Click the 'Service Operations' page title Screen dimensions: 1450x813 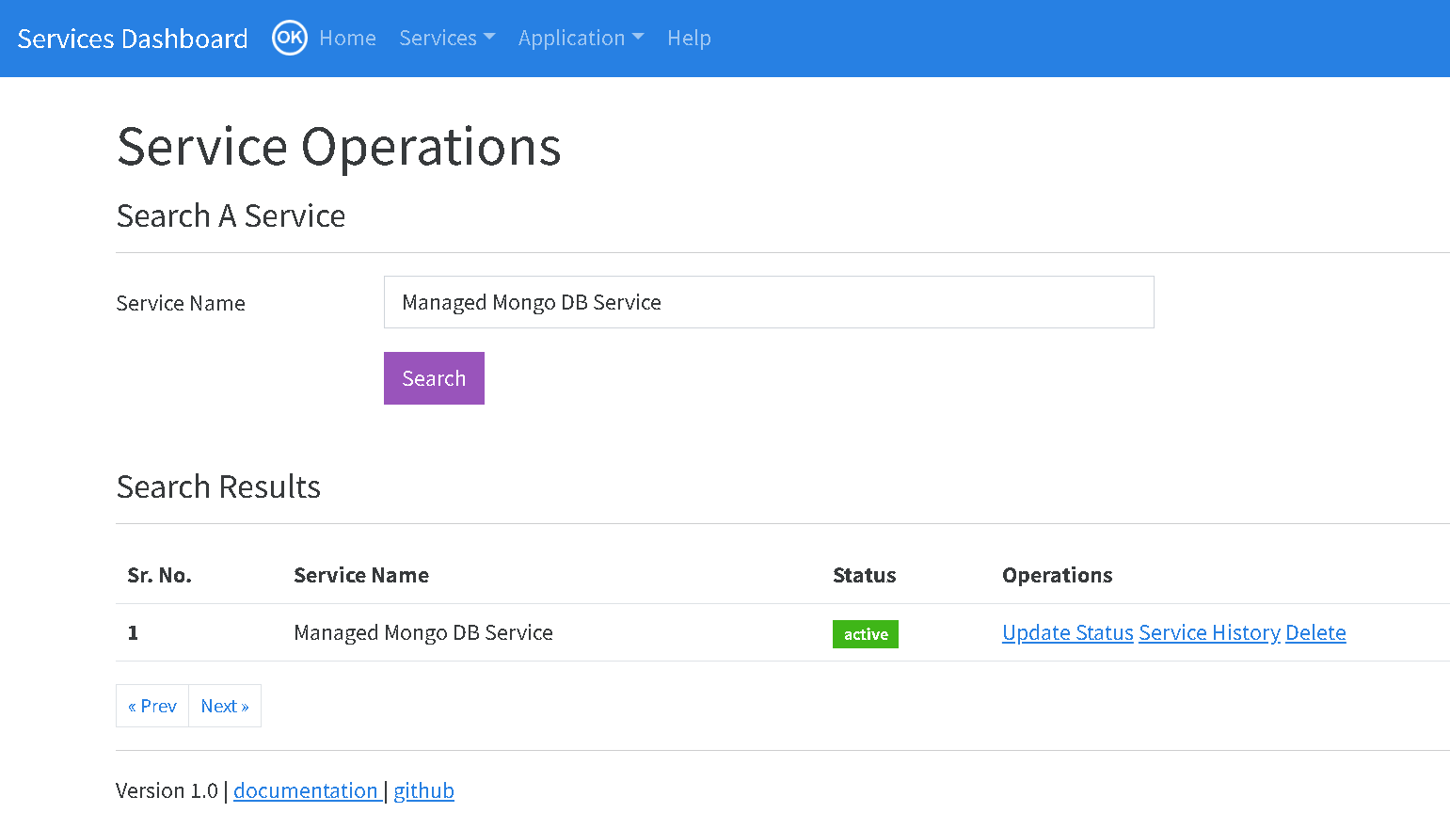coord(339,147)
